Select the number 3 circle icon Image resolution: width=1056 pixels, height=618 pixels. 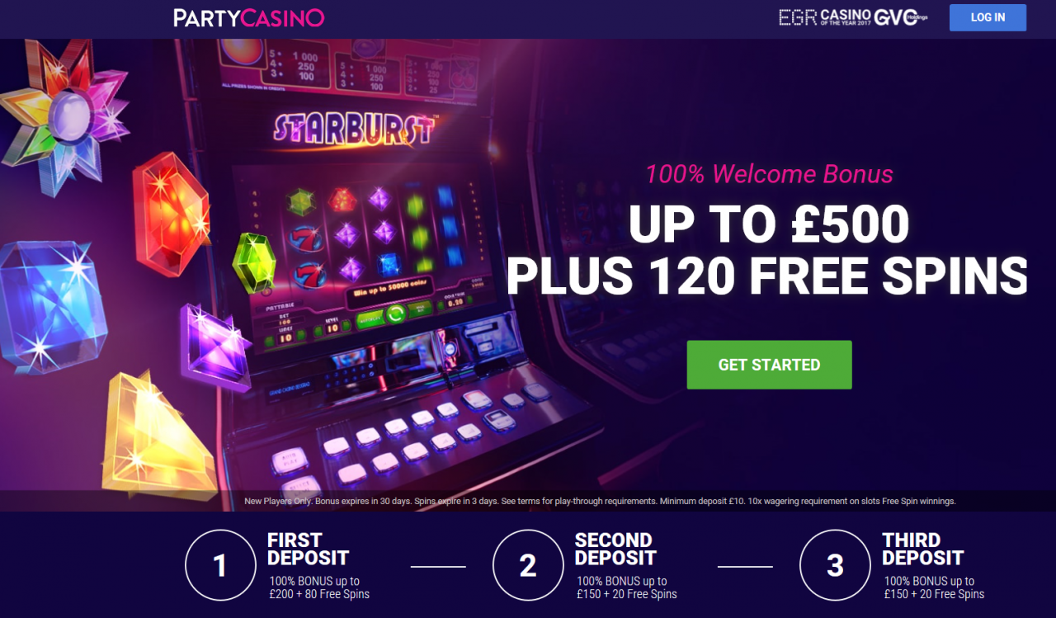click(x=835, y=565)
